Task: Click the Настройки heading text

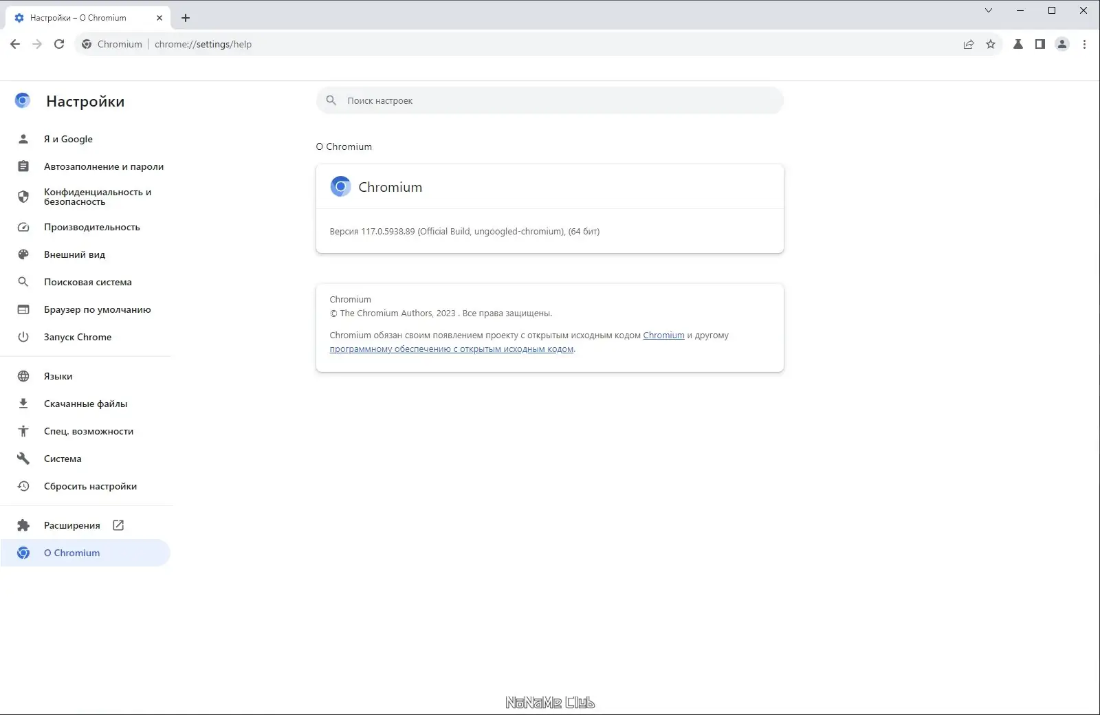Action: [x=85, y=101]
